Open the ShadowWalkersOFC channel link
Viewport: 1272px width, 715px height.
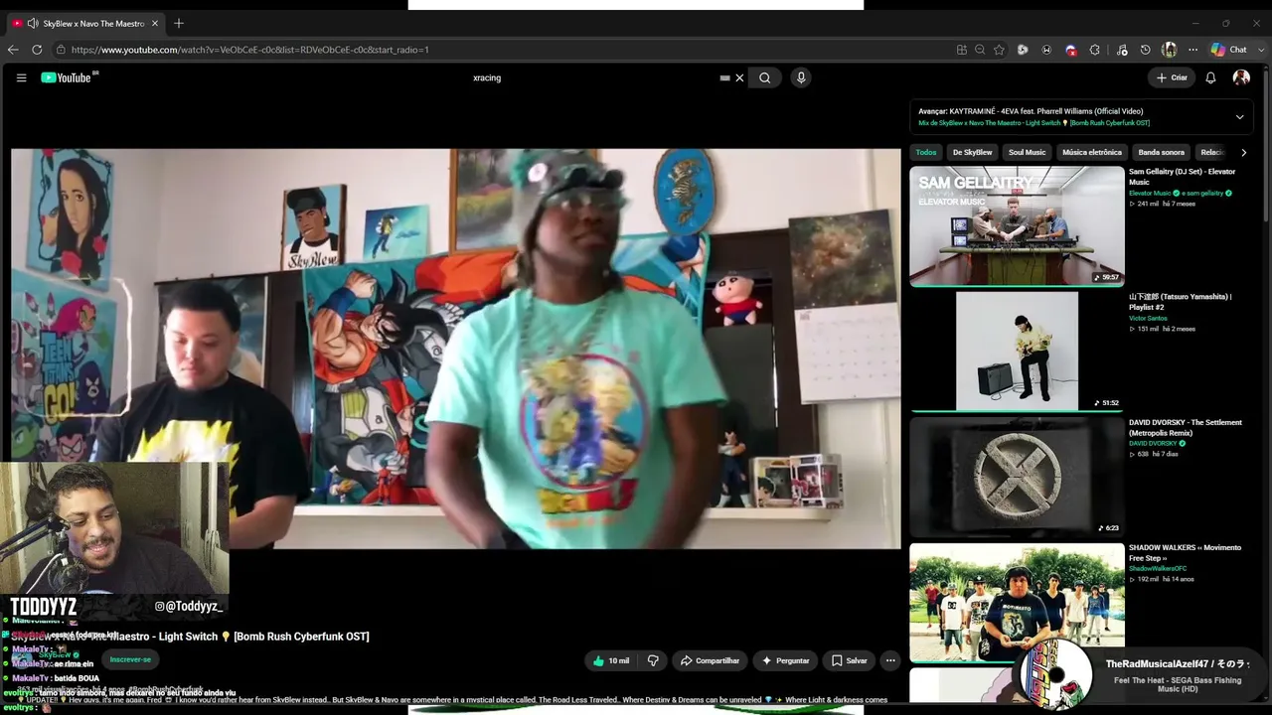tap(1158, 569)
